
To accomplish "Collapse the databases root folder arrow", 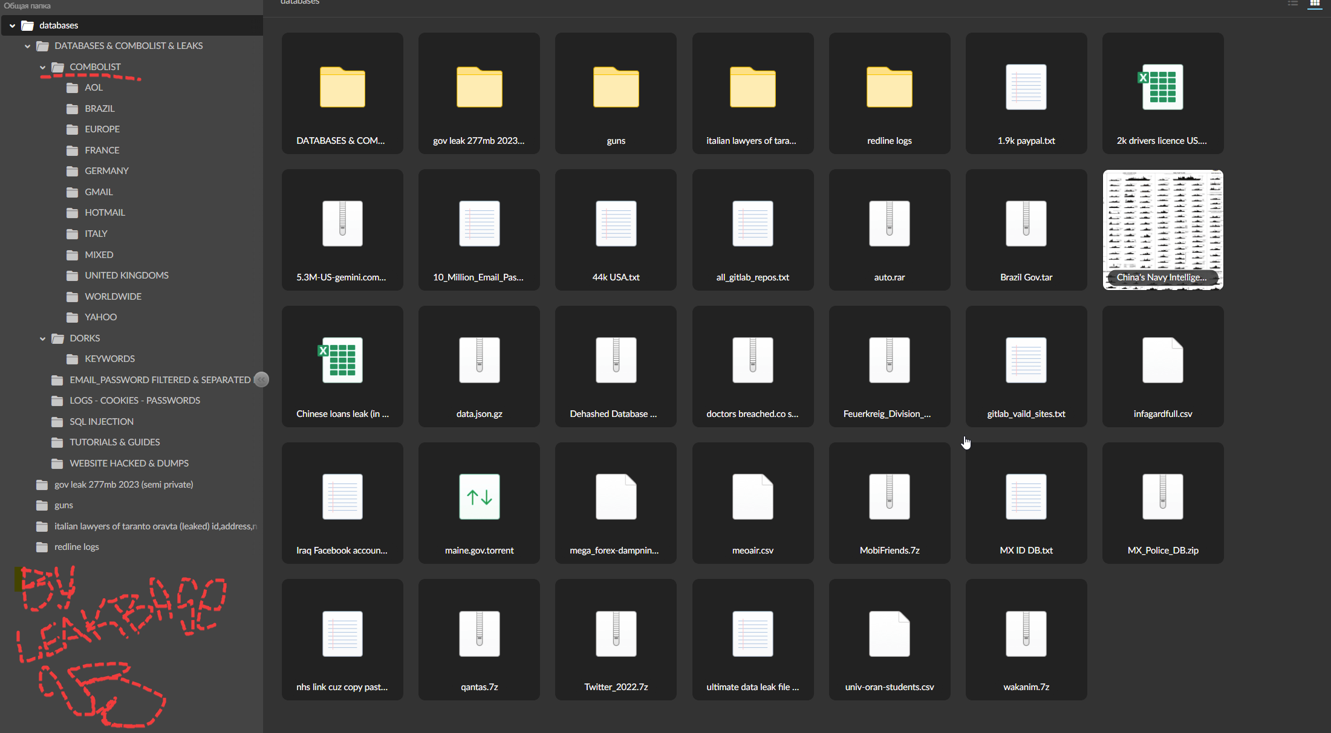I will point(12,25).
